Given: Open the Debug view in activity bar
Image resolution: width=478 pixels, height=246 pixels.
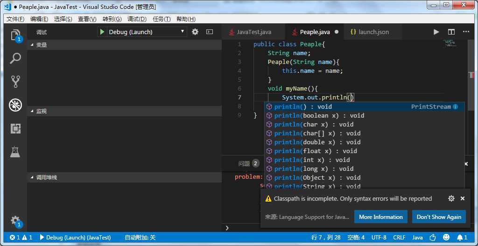Looking at the screenshot, I should tap(15, 105).
